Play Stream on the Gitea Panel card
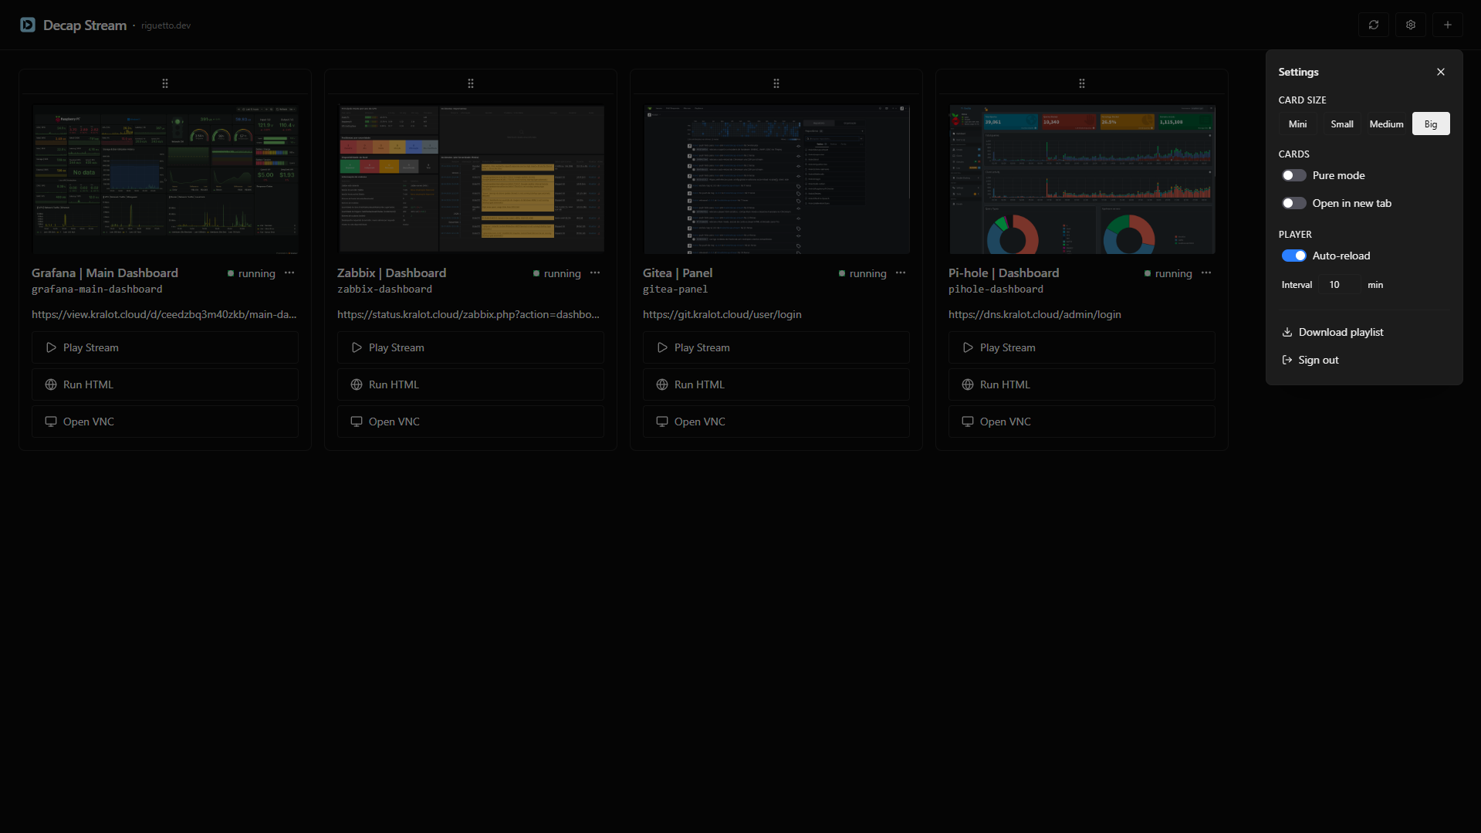The image size is (1481, 833). coord(776,347)
